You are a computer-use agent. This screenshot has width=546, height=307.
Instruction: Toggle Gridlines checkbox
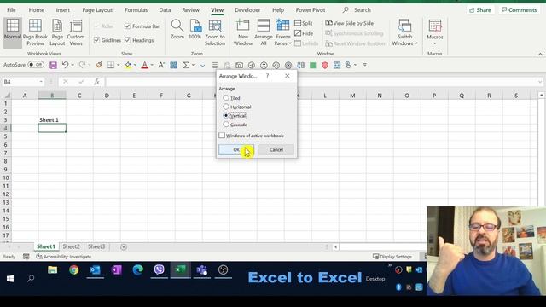click(x=96, y=40)
